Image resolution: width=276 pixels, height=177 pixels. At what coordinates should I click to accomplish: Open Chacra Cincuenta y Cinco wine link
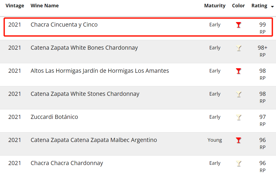pyautogui.click(x=64, y=25)
